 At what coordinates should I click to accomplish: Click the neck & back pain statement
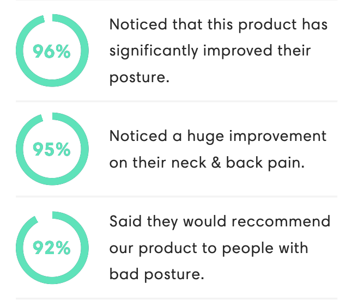(218, 149)
